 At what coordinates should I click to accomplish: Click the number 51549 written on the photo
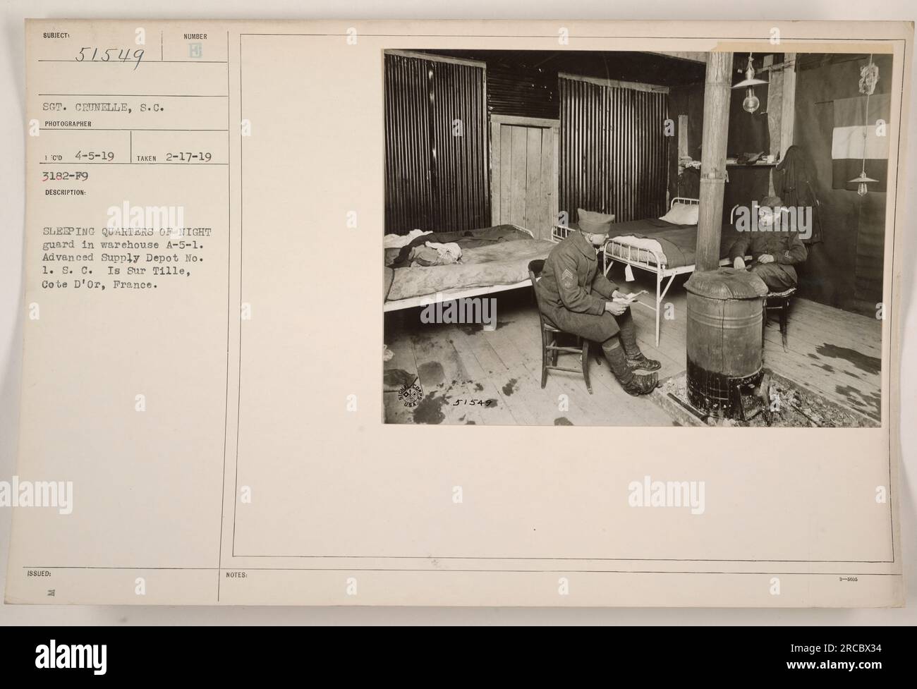click(x=472, y=403)
